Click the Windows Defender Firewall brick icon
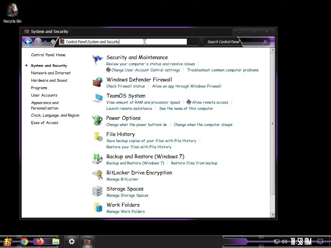Viewport: 331px width, 248px height. click(x=97, y=82)
